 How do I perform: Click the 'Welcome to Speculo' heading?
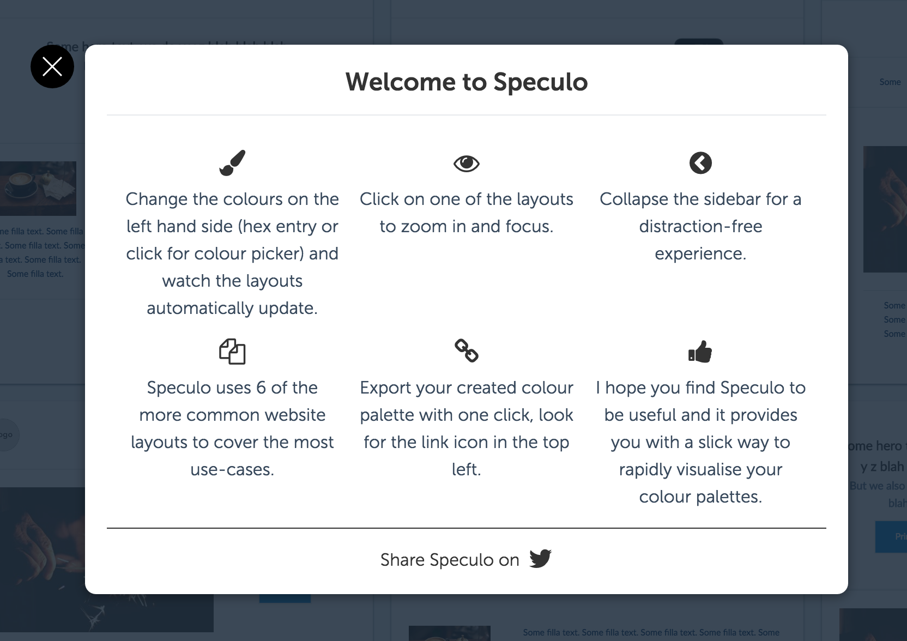[467, 82]
